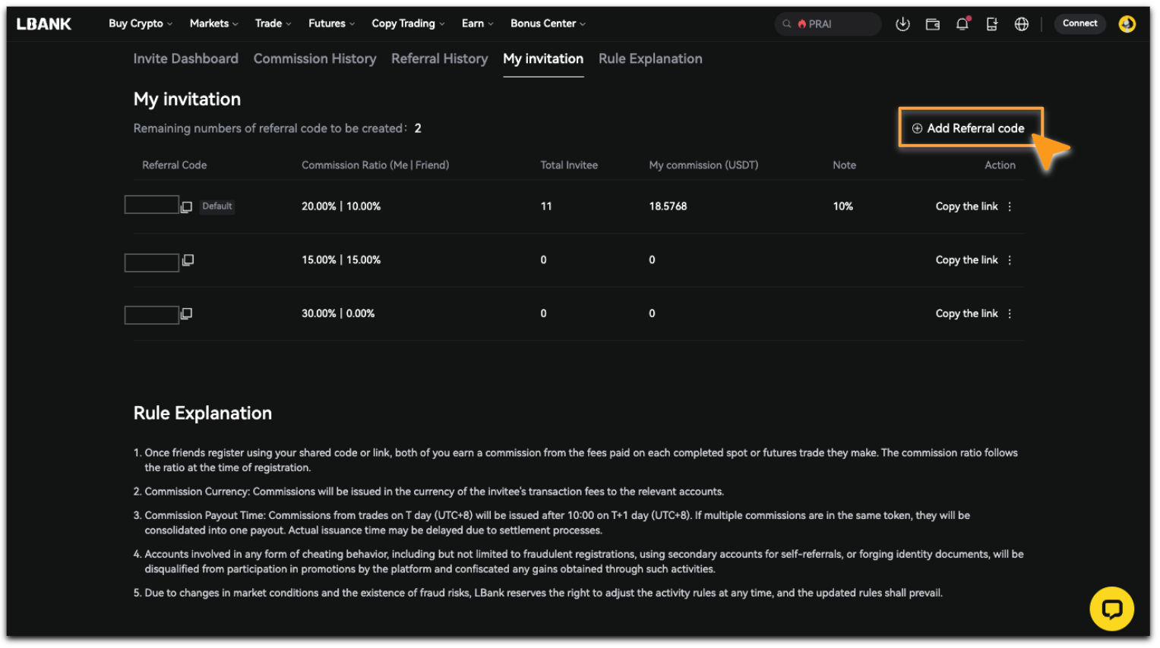Switch to the Commission History tab
Image resolution: width=1160 pixels, height=648 pixels.
(314, 59)
